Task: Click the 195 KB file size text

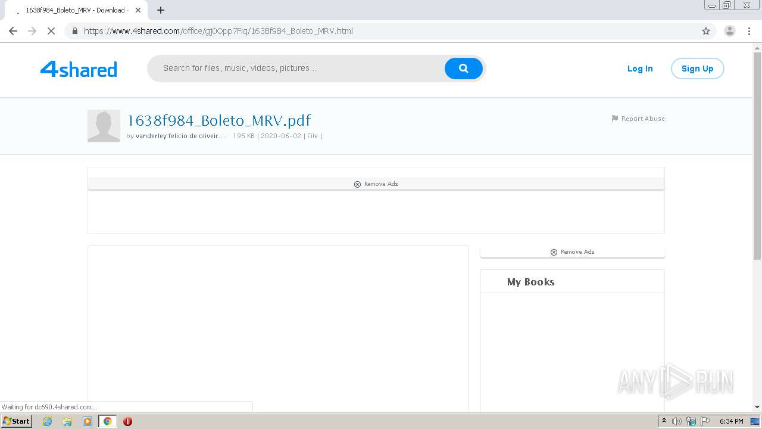Action: 243,136
